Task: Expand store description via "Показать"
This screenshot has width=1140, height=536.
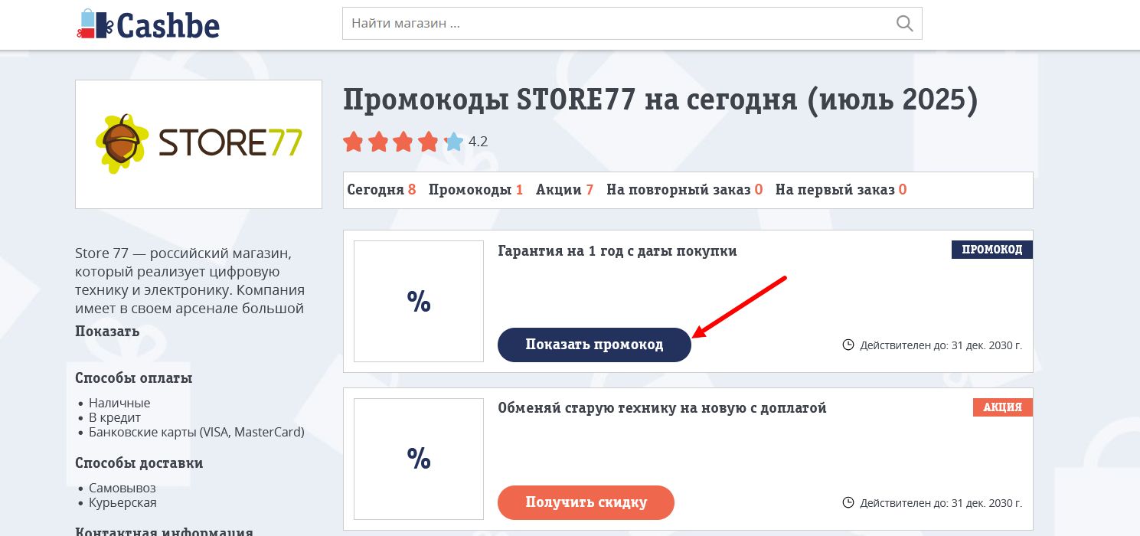Action: coord(107,332)
